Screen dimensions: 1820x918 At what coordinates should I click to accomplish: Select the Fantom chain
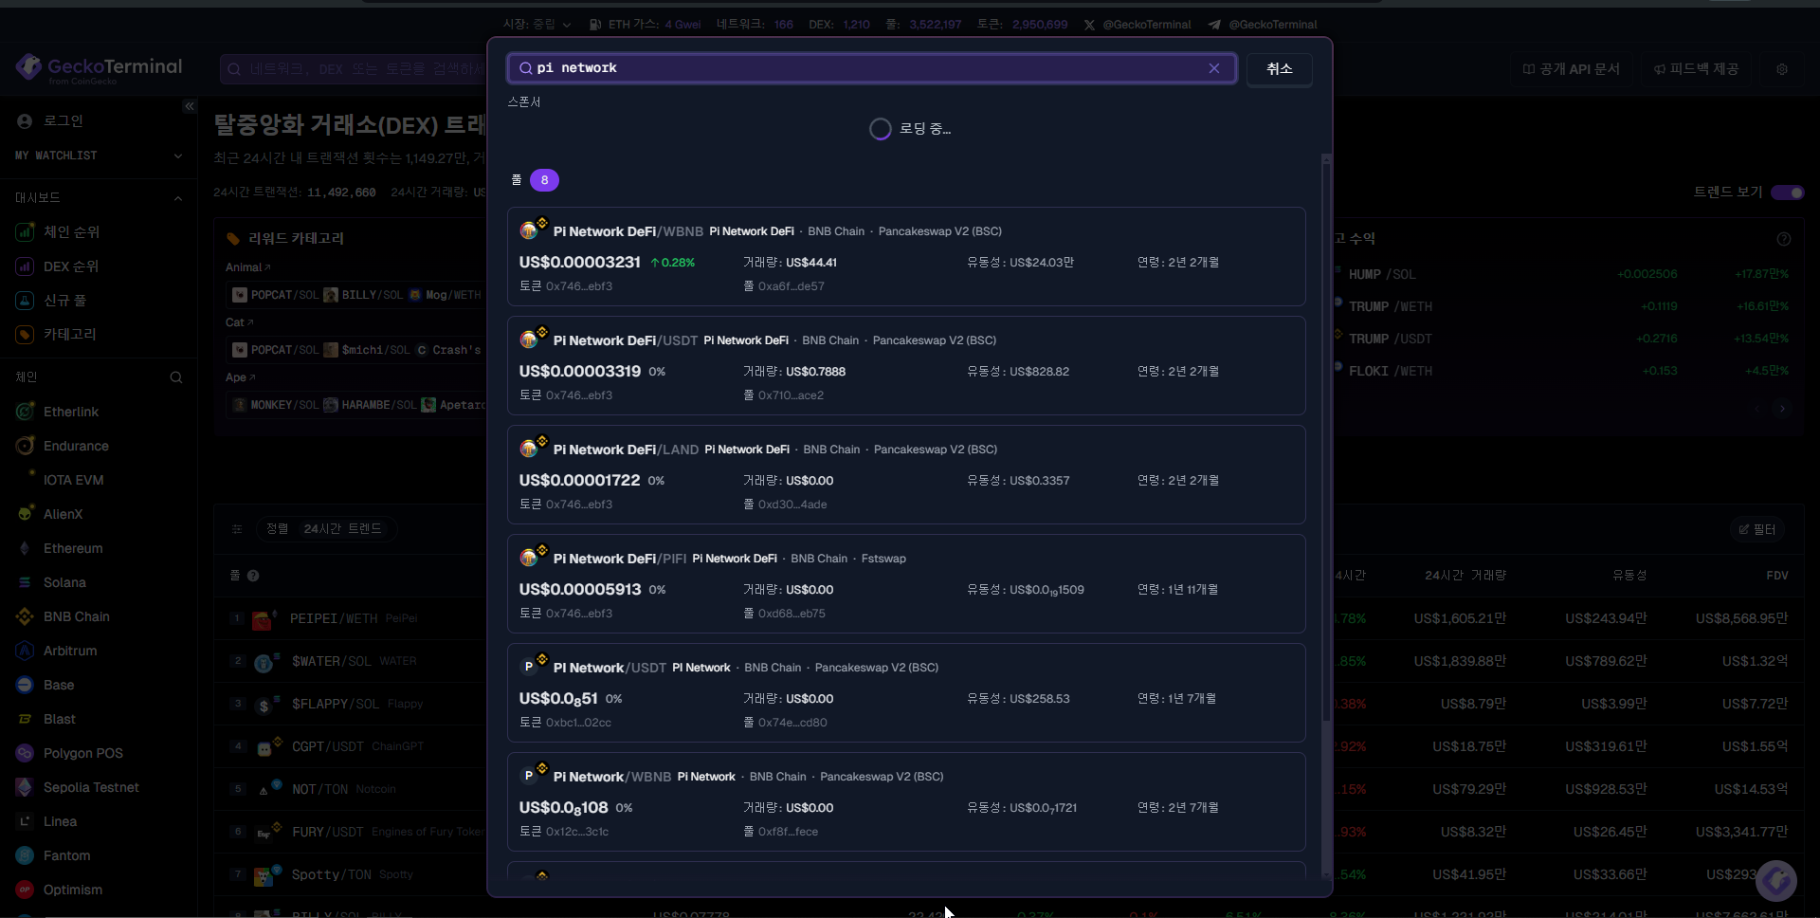55,855
